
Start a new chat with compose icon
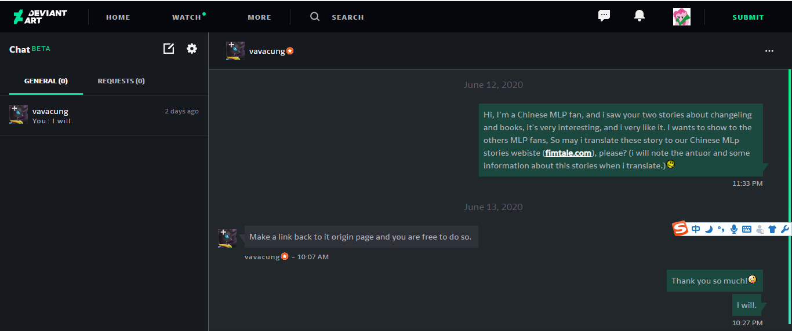(169, 49)
